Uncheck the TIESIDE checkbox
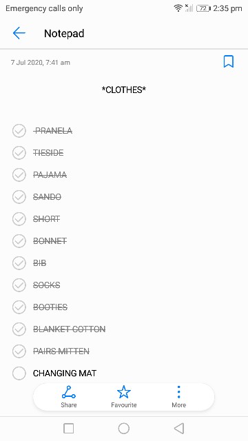 (19, 153)
